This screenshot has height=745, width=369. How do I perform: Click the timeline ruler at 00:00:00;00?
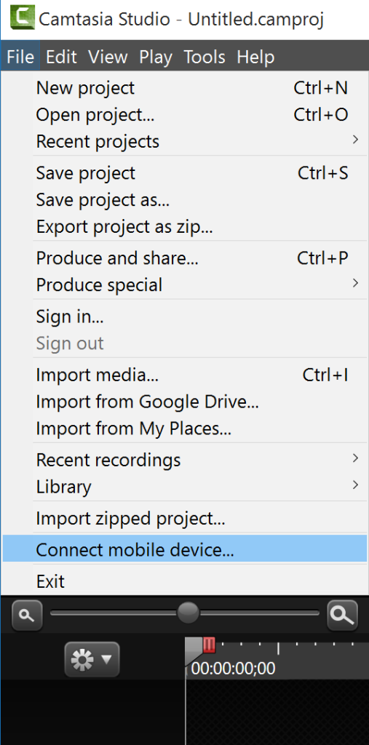pos(233,669)
